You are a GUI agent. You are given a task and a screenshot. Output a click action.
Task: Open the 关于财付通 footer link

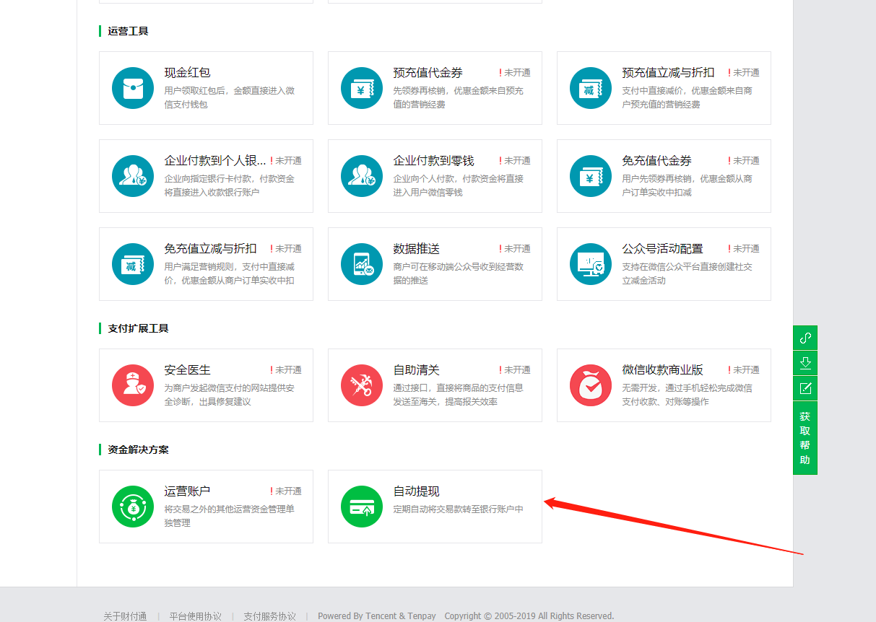point(125,616)
